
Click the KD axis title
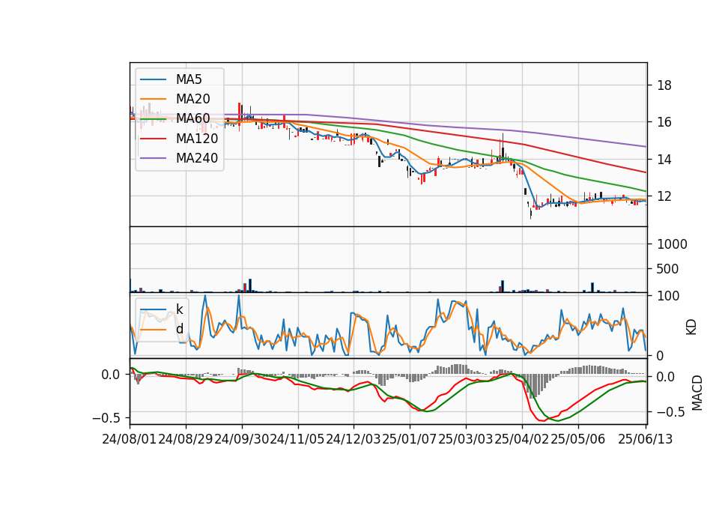click(691, 327)
